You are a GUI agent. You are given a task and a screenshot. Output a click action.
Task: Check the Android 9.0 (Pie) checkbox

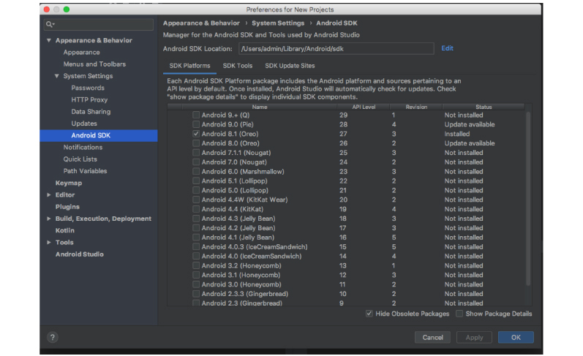195,125
